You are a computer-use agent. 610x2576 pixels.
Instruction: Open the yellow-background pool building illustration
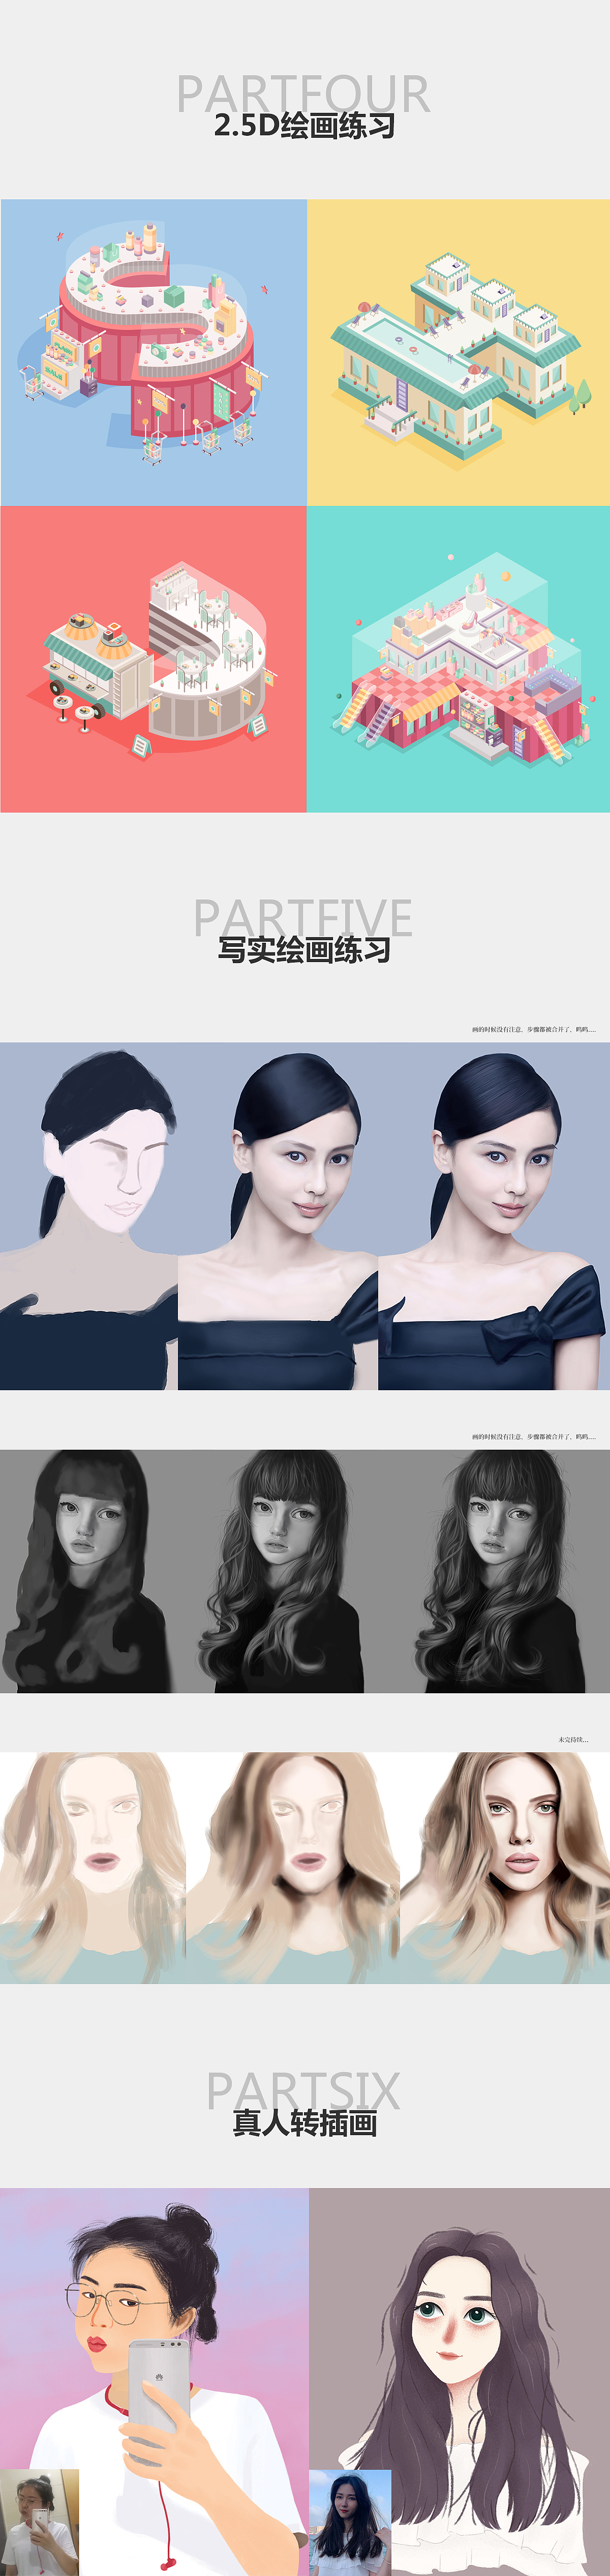[x=458, y=352]
